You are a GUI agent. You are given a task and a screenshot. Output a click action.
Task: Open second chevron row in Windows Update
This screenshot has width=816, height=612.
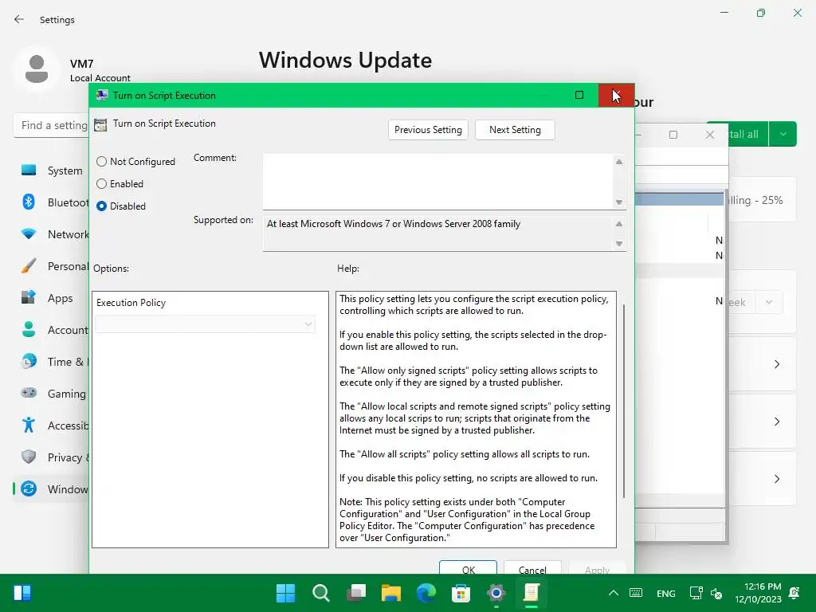pos(776,422)
